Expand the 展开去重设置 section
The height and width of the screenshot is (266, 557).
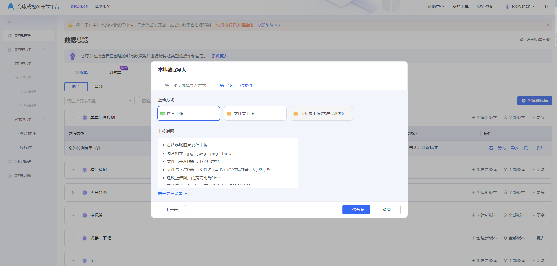coord(172,194)
